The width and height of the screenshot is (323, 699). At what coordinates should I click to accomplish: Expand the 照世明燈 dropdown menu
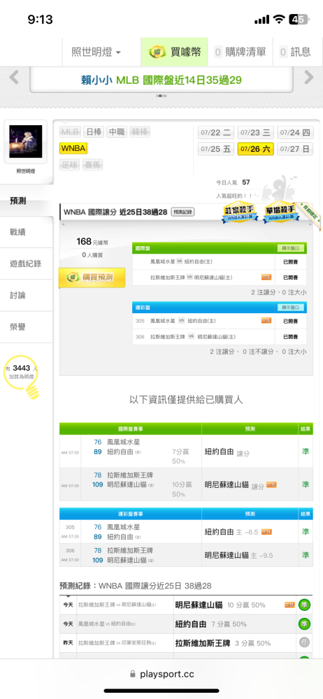coord(96,52)
